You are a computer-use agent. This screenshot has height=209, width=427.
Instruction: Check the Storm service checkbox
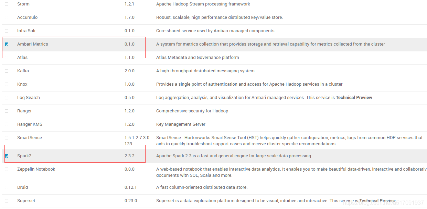click(7, 4)
